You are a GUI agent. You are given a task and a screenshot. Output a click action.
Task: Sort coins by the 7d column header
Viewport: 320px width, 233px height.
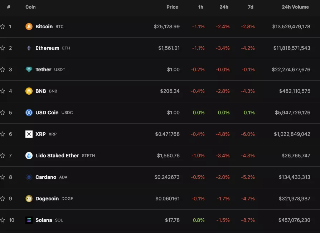coord(251,7)
